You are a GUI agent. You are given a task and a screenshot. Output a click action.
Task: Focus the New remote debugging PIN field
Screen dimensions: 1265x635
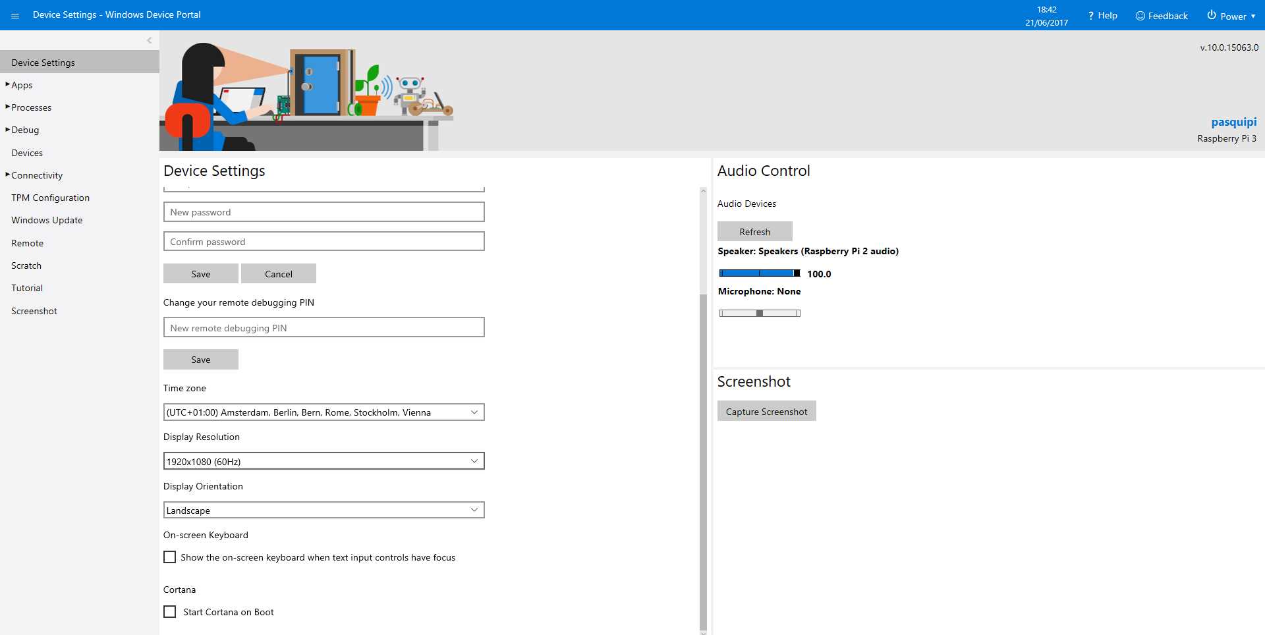(x=324, y=327)
